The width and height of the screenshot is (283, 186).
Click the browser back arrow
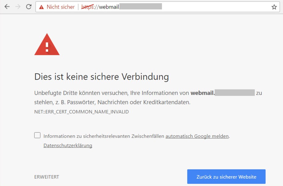[x=7, y=7]
